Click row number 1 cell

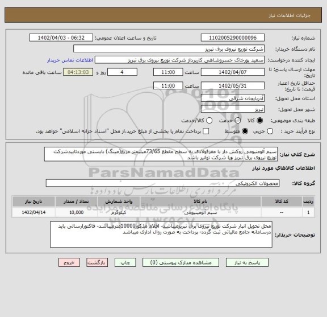tap(308, 213)
